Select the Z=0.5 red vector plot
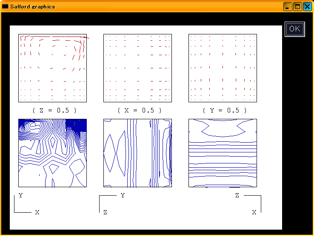 click(52, 68)
